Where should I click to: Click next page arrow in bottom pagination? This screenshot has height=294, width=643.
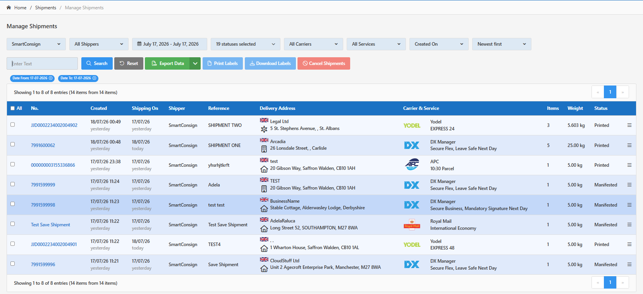coord(622,282)
